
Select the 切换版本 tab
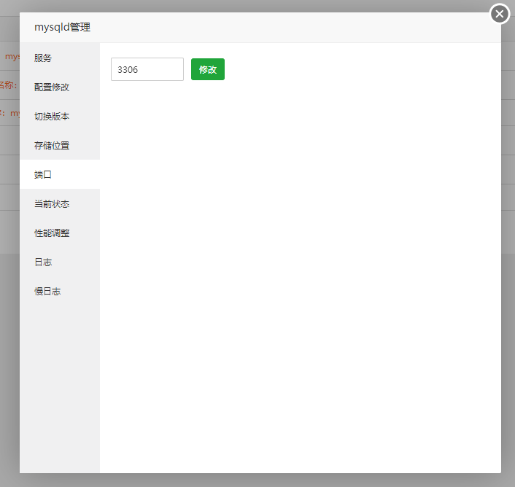(x=60, y=116)
